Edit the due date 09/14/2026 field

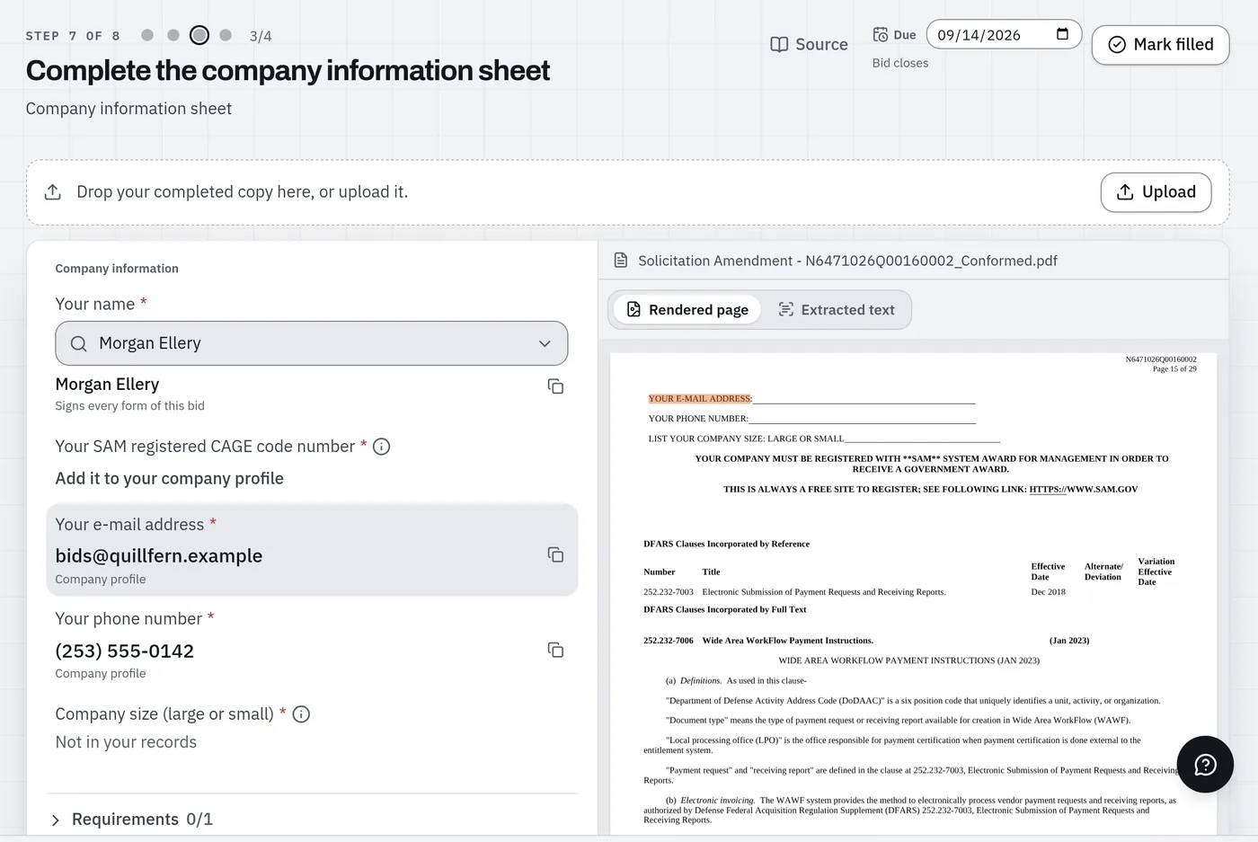click(x=1004, y=35)
